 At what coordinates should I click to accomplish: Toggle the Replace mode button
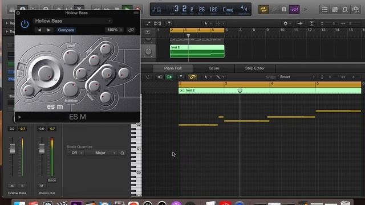coord(274,10)
